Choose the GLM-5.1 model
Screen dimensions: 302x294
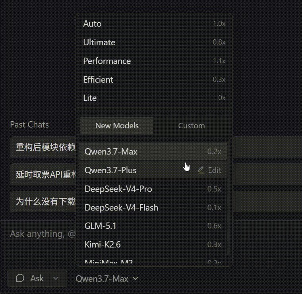pos(153,226)
